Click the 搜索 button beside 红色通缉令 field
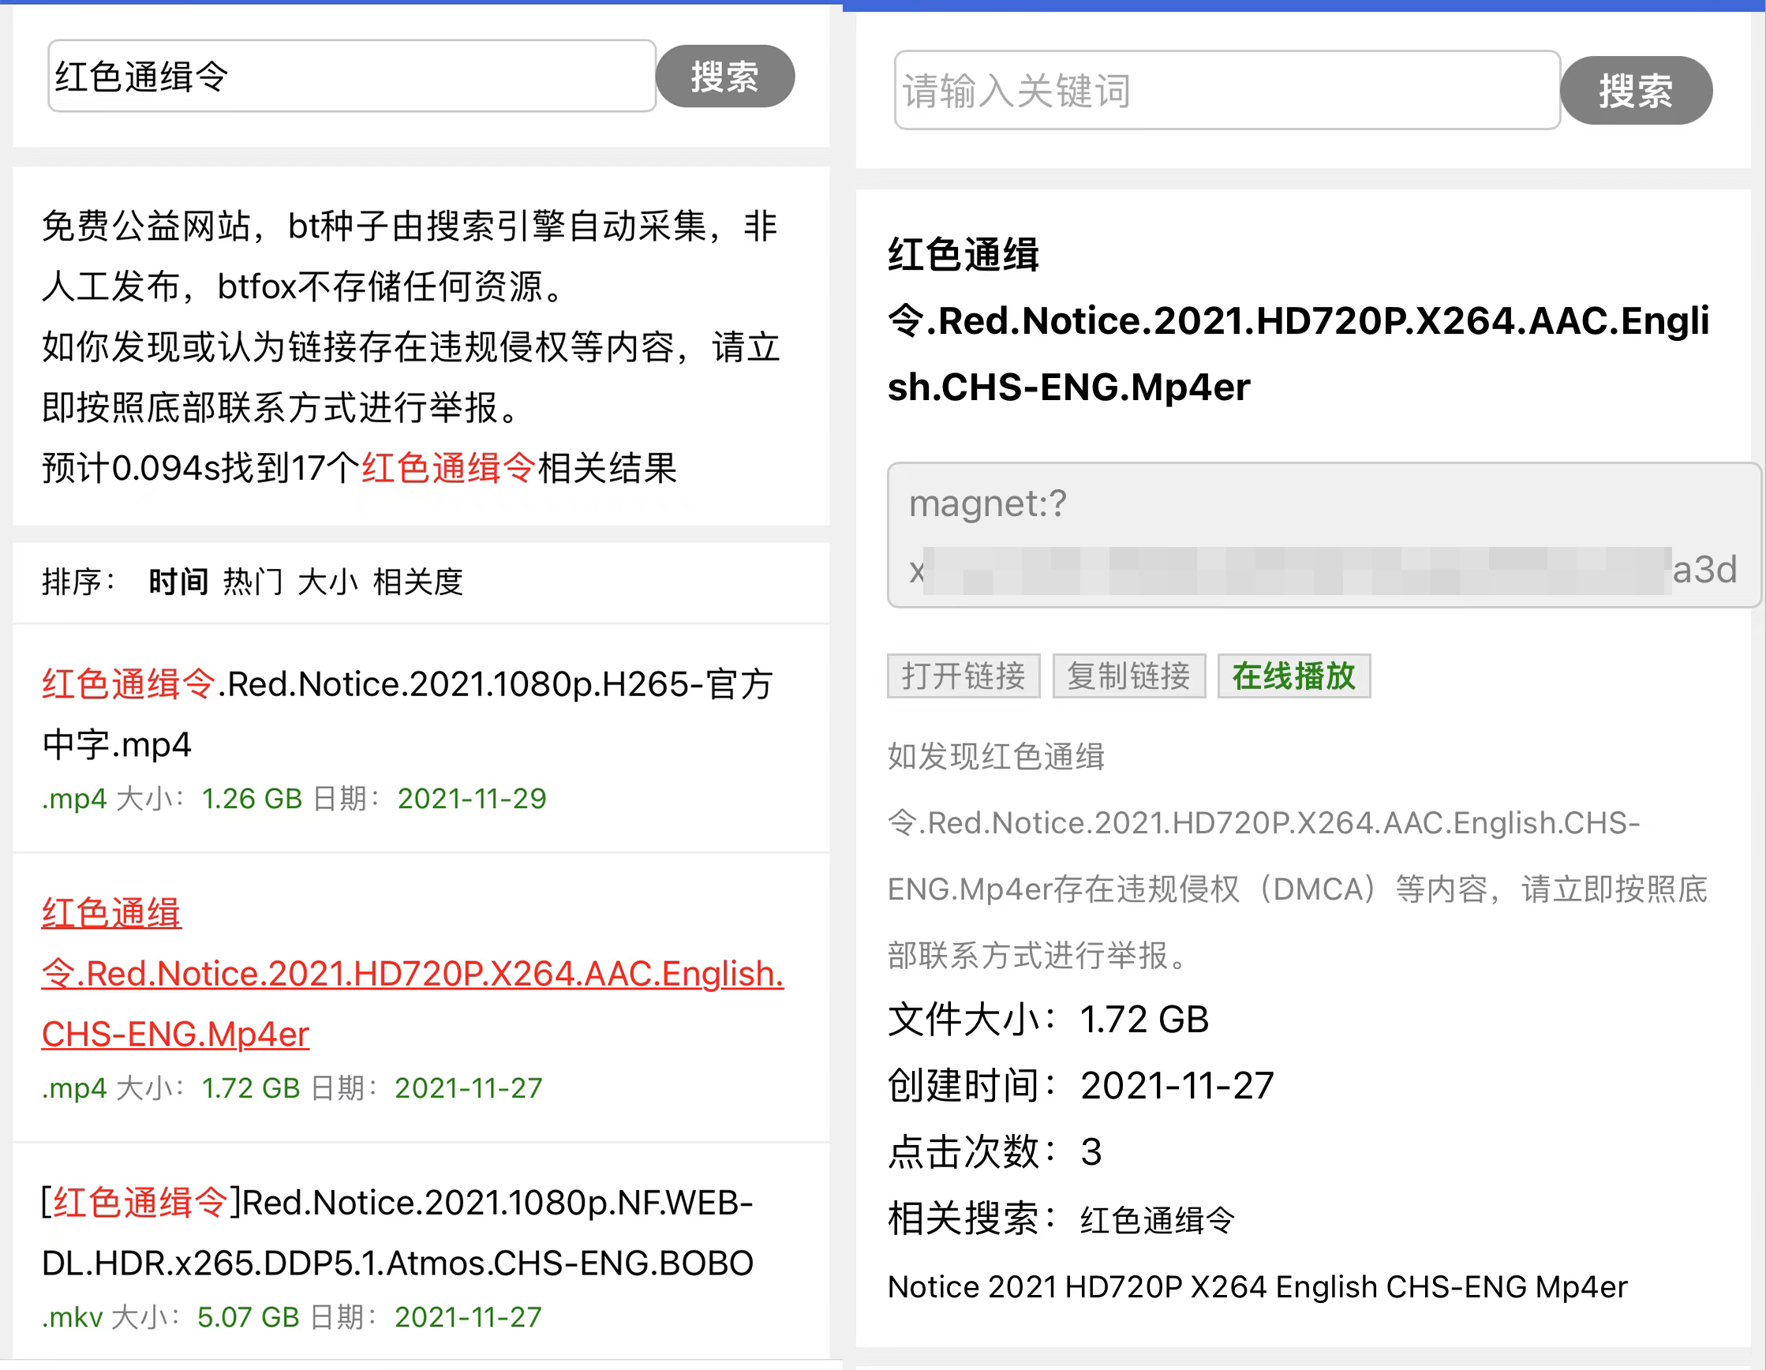The image size is (1766, 1370). coord(725,76)
